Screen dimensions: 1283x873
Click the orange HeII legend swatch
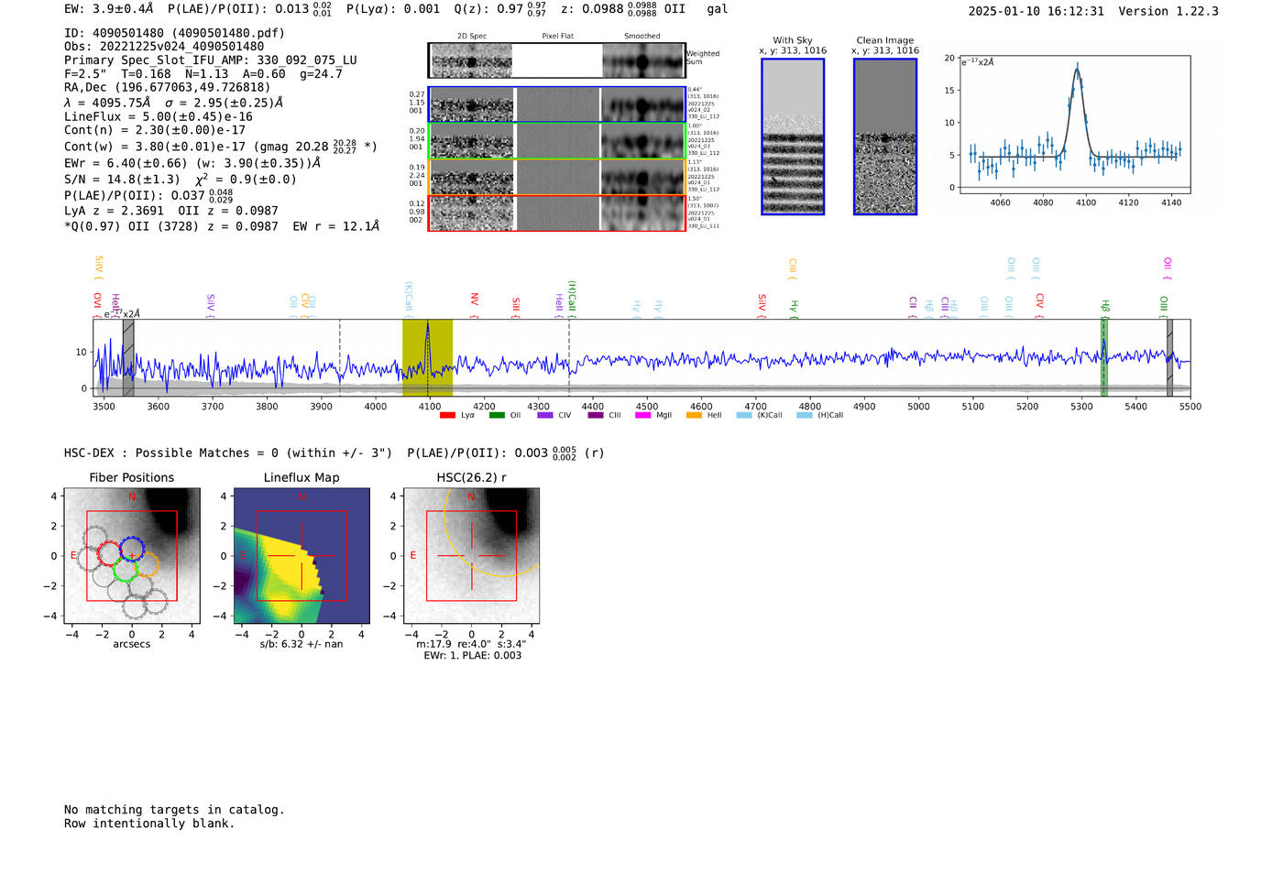(694, 416)
